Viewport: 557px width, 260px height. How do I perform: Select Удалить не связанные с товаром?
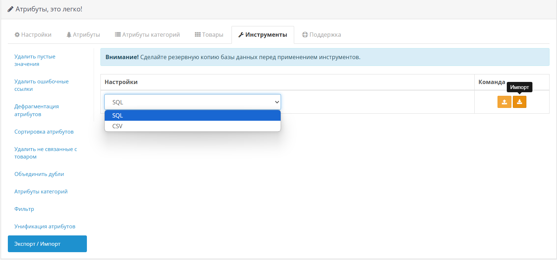pos(47,153)
